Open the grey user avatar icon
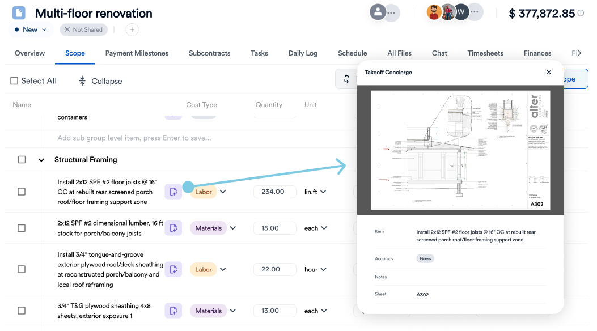Viewport: 597px width, 331px height. [x=378, y=12]
